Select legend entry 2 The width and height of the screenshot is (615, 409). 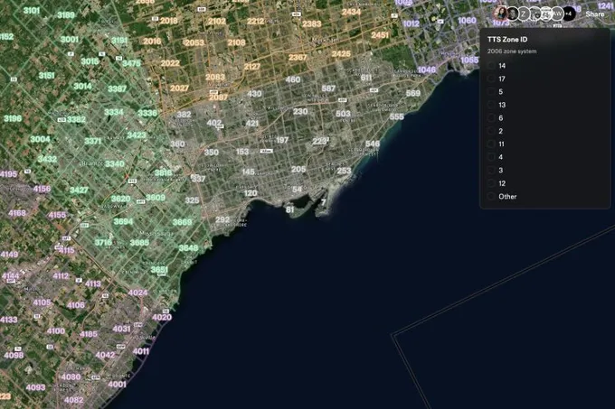495,131
